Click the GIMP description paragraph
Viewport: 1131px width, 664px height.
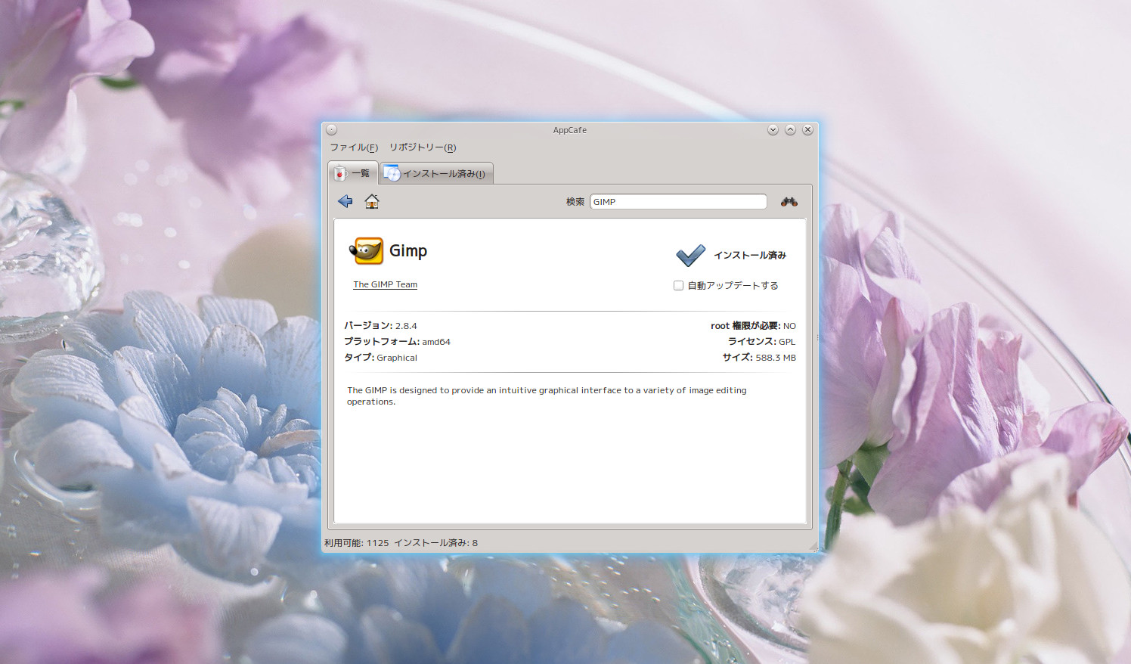tap(547, 396)
